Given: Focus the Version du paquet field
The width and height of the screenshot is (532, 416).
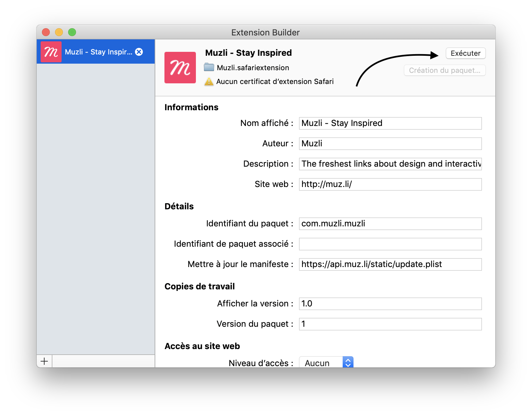Looking at the screenshot, I should point(390,324).
